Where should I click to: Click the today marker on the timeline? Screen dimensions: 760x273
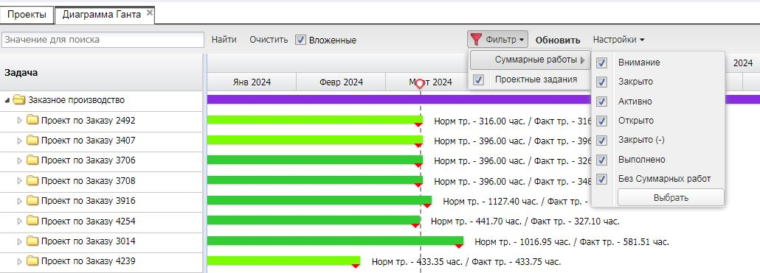point(420,84)
